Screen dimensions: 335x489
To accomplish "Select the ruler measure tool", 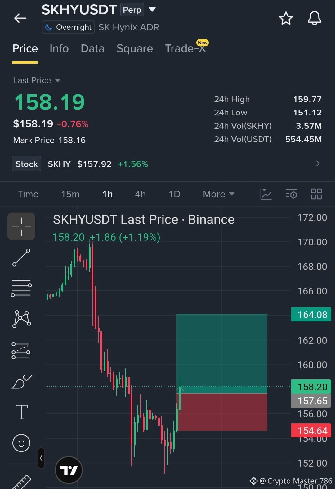I will [21, 482].
